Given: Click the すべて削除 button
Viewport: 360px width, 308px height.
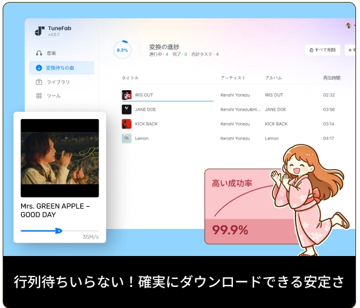Looking at the screenshot, I should 322,50.
